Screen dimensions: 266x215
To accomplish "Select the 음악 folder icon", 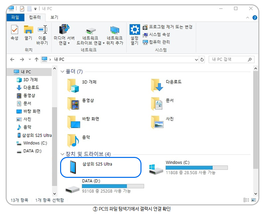I will coord(73,140).
